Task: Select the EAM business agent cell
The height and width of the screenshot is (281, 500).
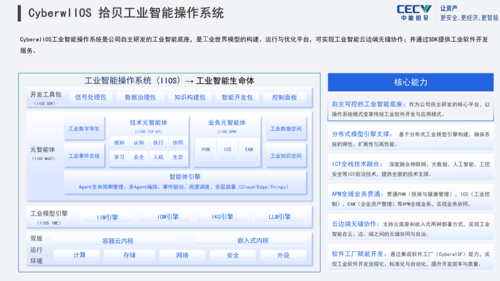Action: pyautogui.click(x=249, y=149)
